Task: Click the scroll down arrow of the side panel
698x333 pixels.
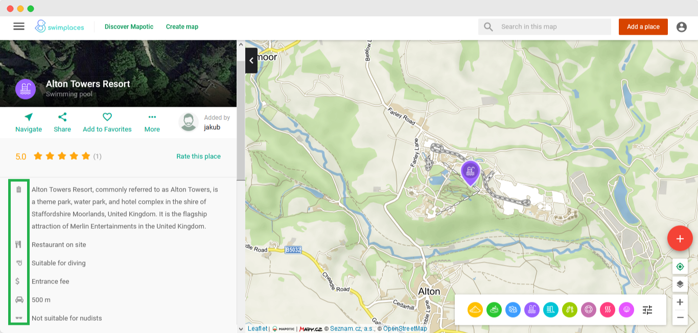Action: [x=241, y=329]
